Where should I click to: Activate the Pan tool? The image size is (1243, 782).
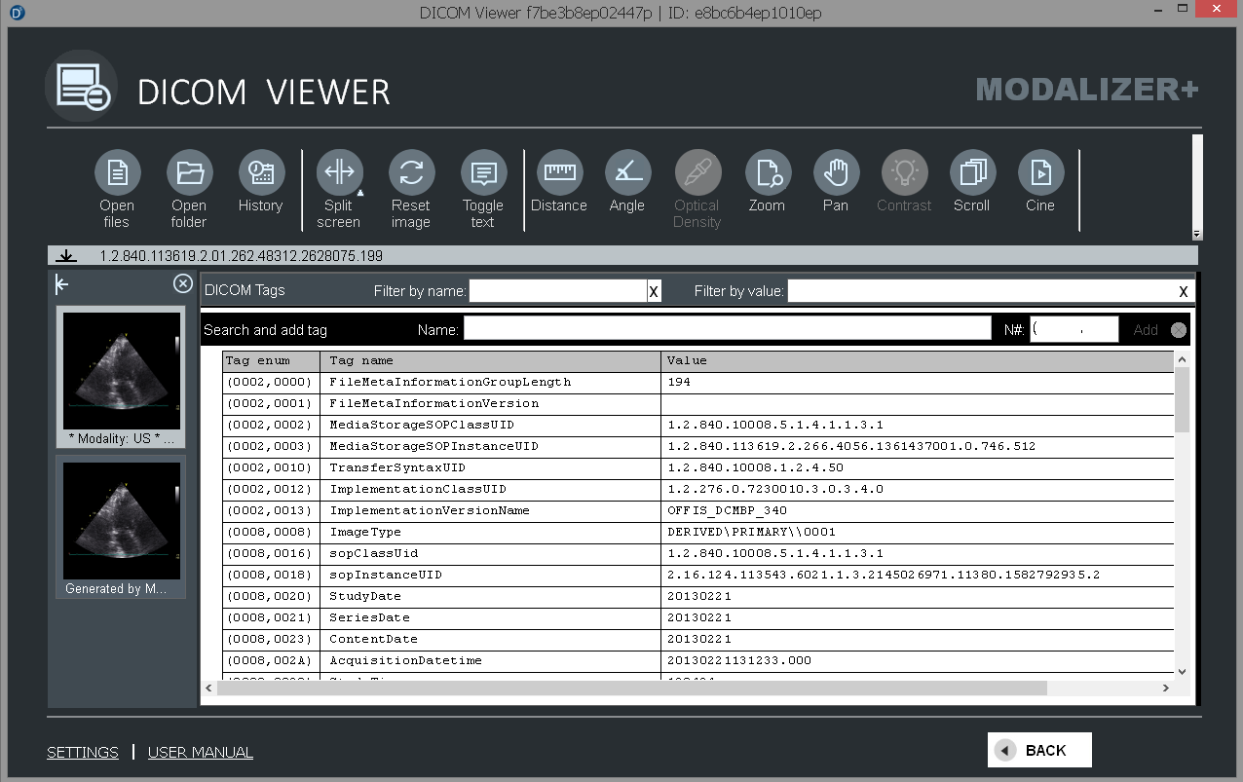pos(836,173)
